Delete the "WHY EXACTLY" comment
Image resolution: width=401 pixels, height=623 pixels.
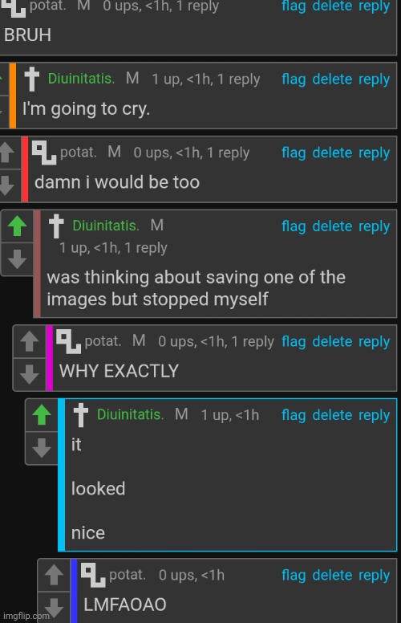[x=332, y=341]
